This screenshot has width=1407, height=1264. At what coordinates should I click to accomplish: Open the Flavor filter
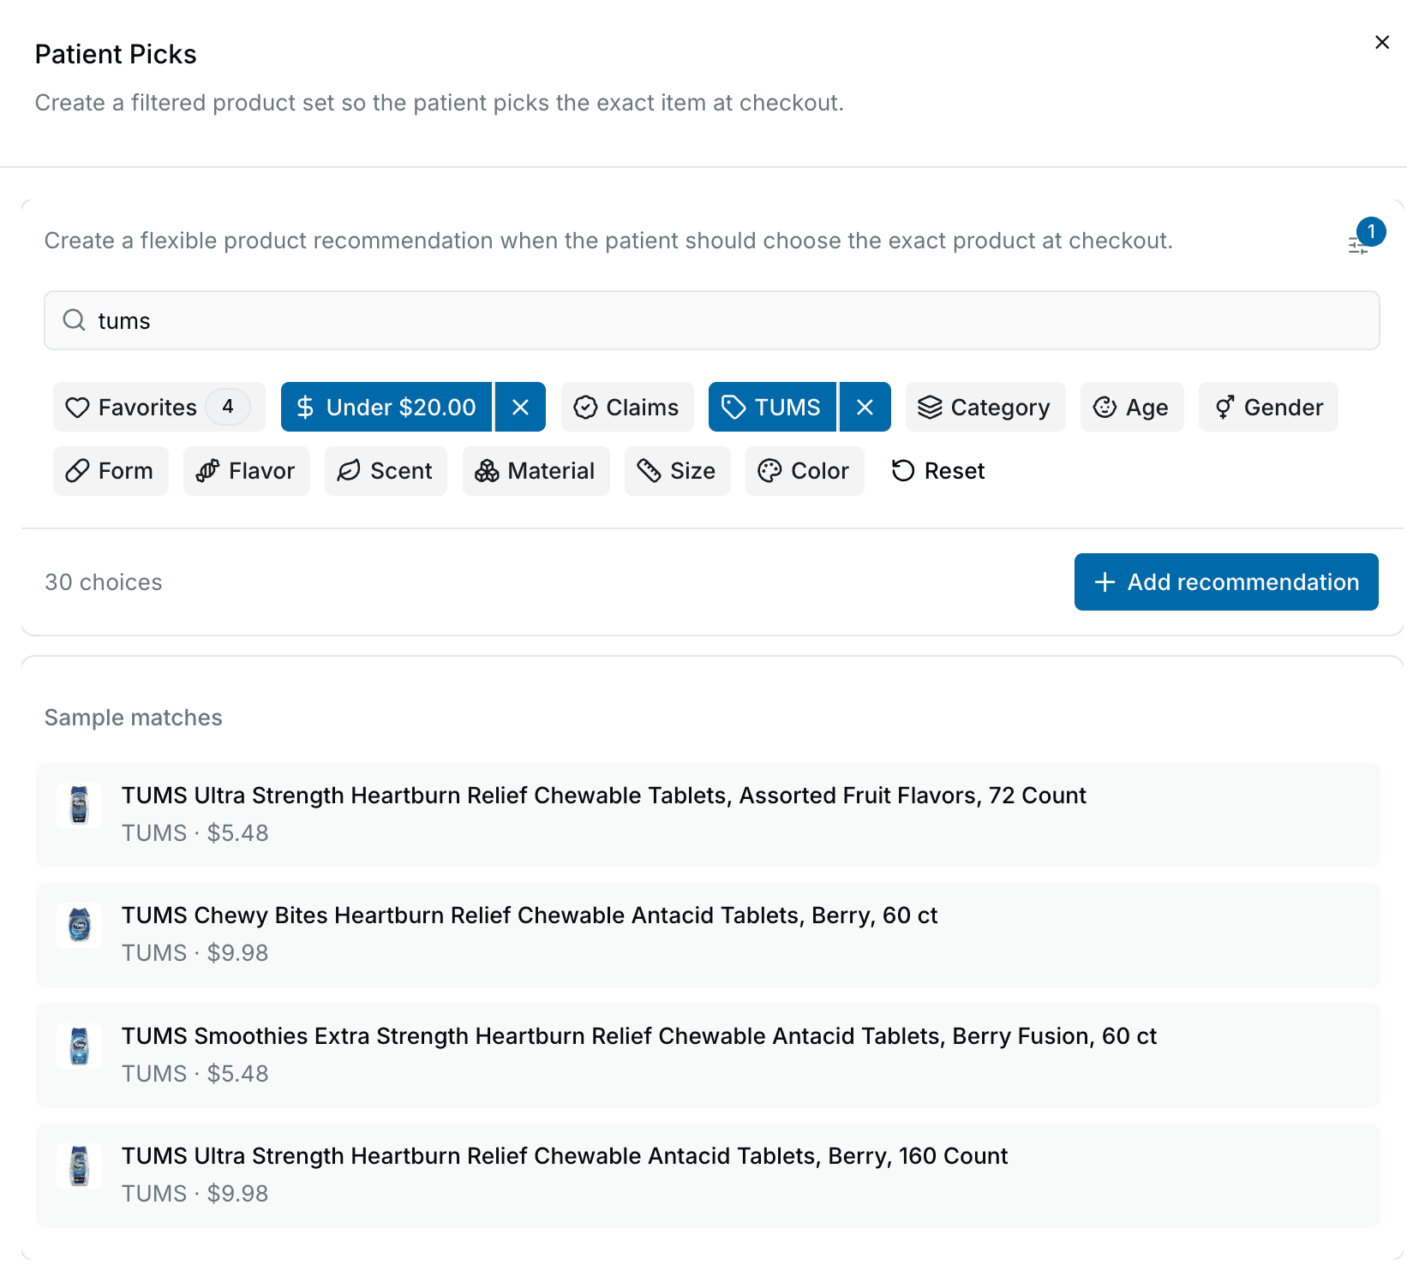(x=246, y=471)
